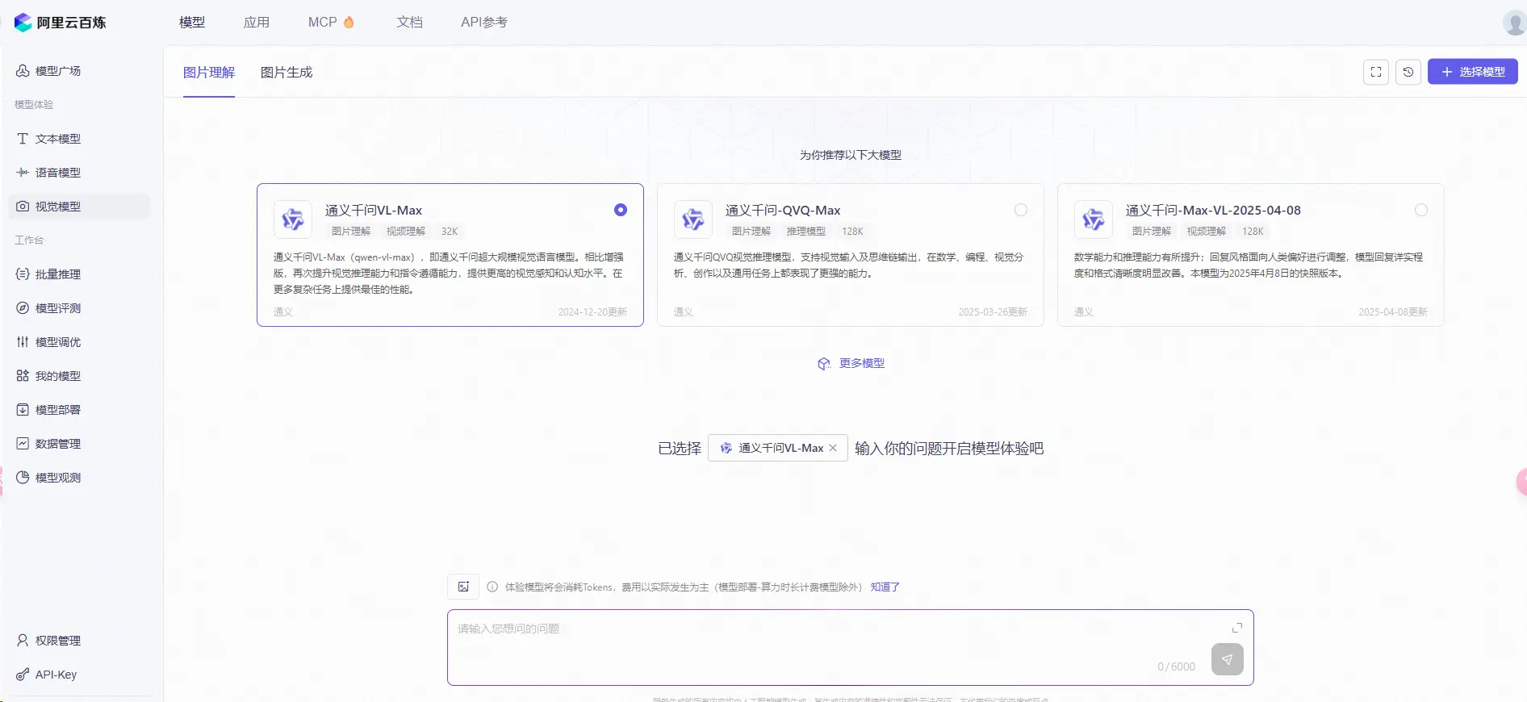The width and height of the screenshot is (1527, 702).
Task: Click the 通义千问-Max-VL-2025-04-08 model logo icon
Action: (1094, 219)
